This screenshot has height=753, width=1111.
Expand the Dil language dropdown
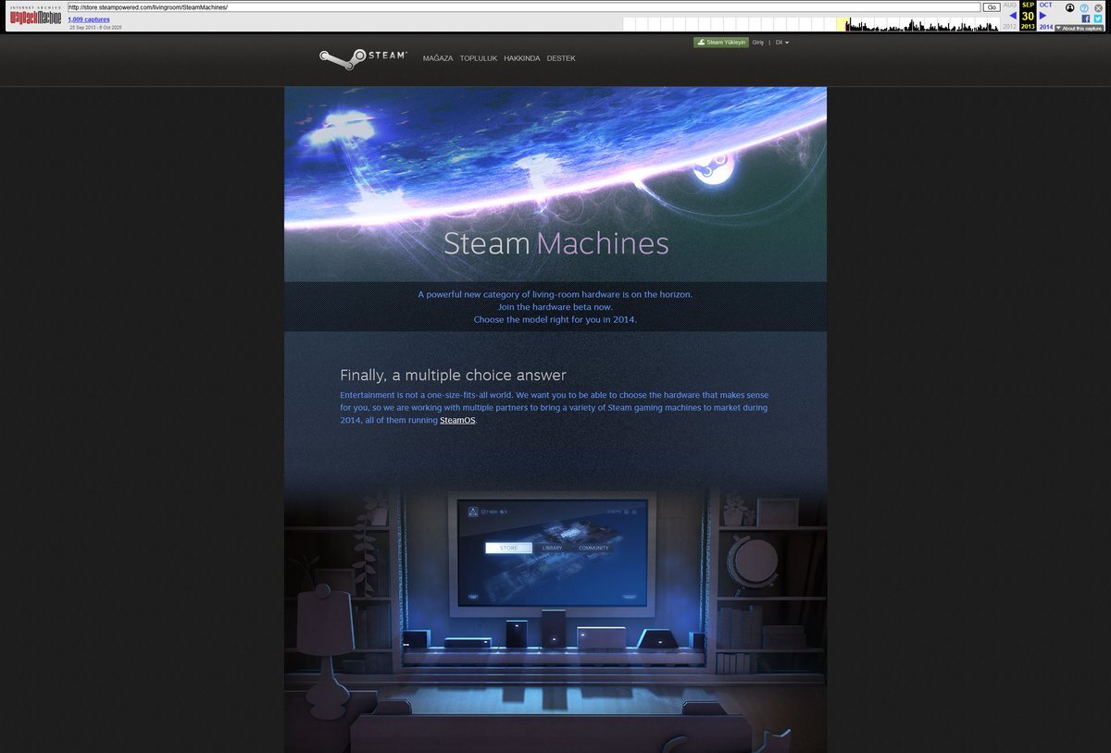click(782, 43)
